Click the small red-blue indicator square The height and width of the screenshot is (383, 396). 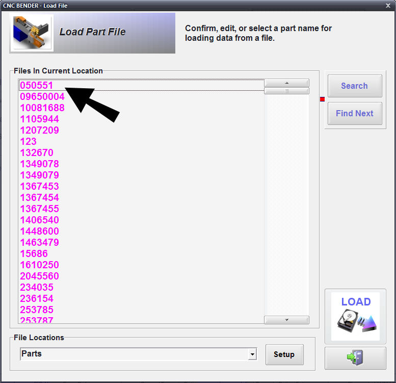[x=322, y=99]
